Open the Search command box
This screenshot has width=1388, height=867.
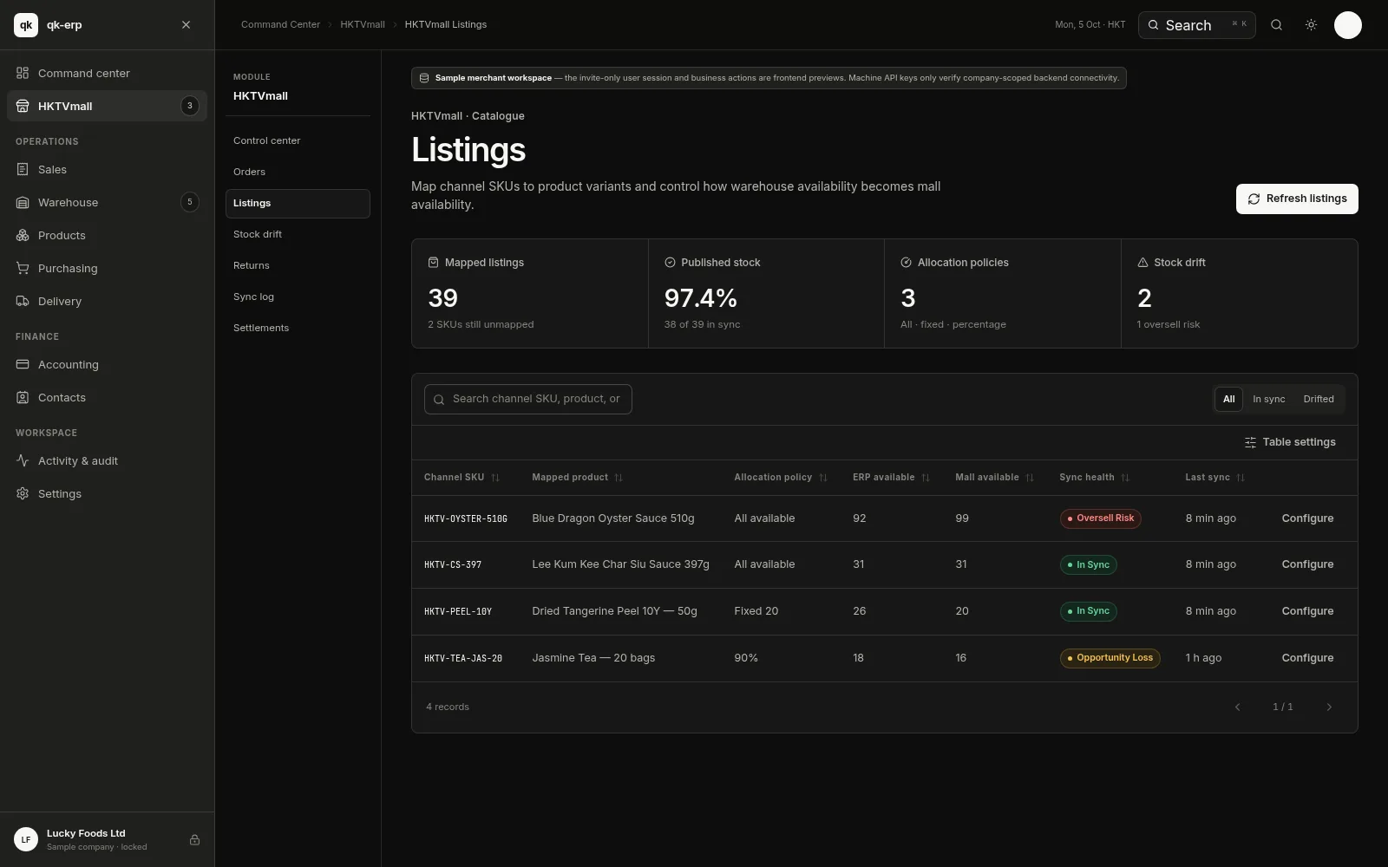[1196, 25]
